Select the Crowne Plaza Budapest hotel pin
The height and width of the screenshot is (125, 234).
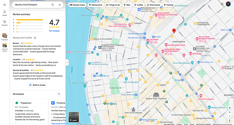click(156, 15)
